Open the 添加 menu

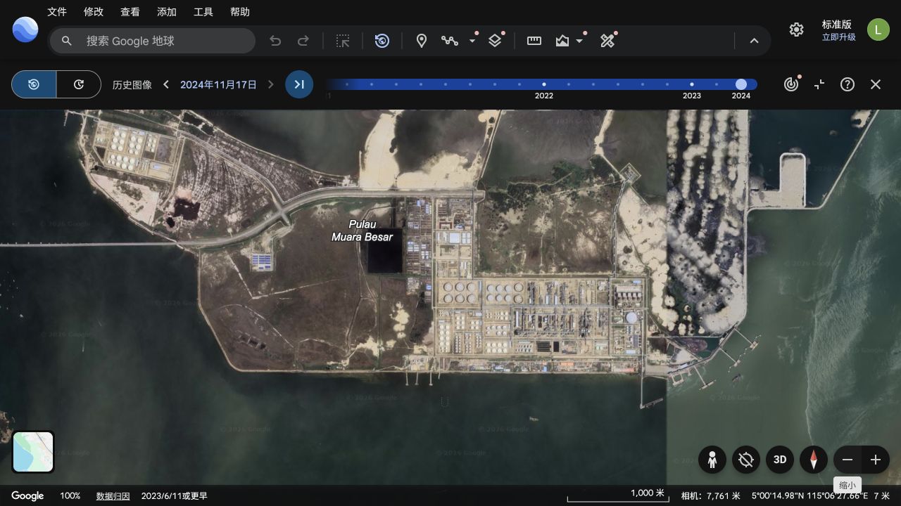click(x=167, y=12)
